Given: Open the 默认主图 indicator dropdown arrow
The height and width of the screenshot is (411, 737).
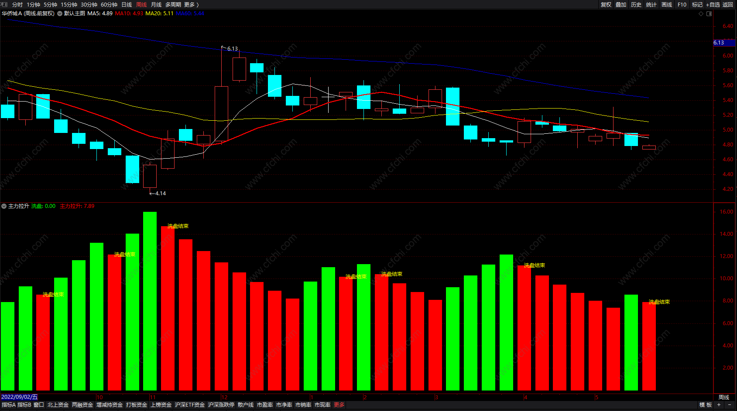Looking at the screenshot, I should coord(60,14).
